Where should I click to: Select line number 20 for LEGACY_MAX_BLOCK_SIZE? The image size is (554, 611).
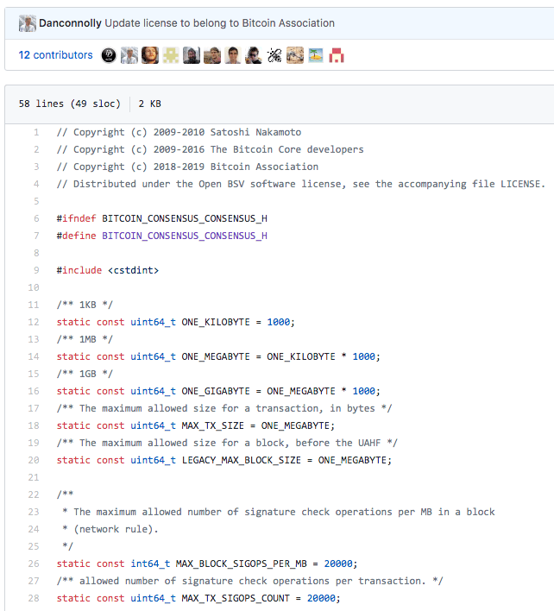tap(33, 460)
